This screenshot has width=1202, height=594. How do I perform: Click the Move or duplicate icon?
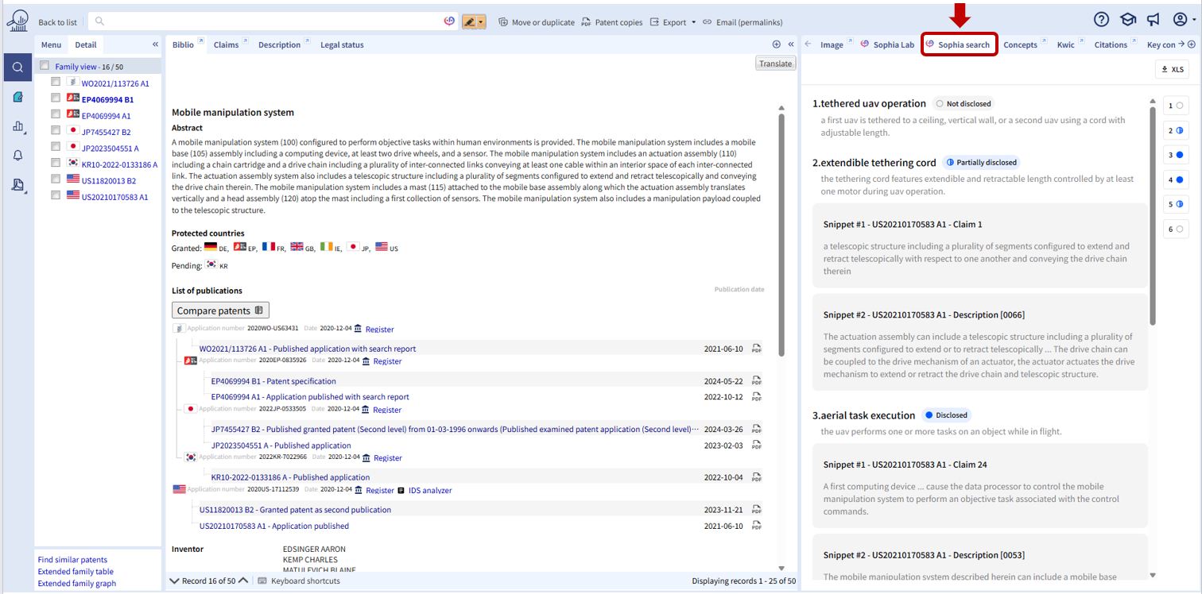coord(503,22)
